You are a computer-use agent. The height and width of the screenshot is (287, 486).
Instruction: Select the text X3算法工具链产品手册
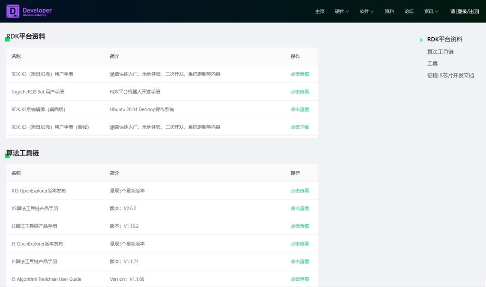[x=35, y=208]
